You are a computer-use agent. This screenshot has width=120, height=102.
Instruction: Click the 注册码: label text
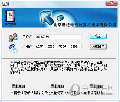point(28,46)
